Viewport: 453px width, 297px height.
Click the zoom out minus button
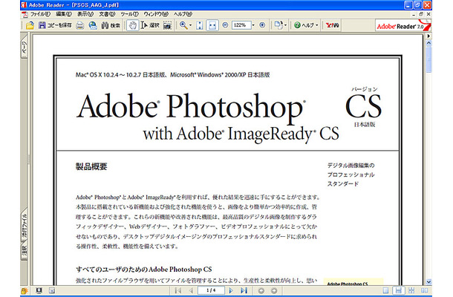[x=225, y=25]
